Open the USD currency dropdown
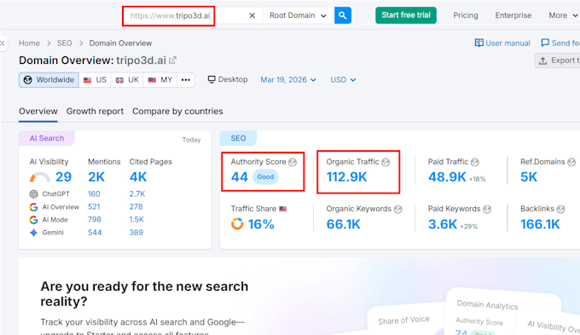Image resolution: width=580 pixels, height=335 pixels. (343, 80)
